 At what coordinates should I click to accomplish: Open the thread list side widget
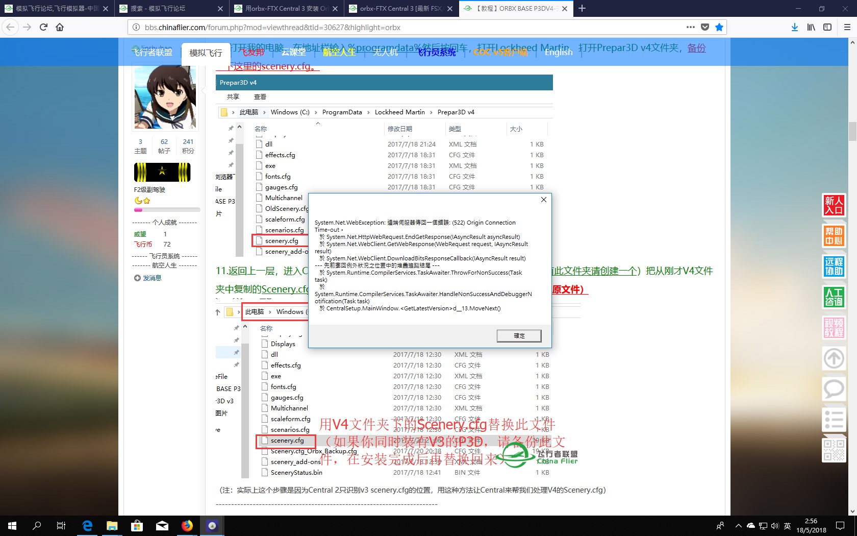[x=834, y=420]
